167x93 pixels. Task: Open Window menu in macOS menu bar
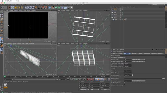click(18, 1)
